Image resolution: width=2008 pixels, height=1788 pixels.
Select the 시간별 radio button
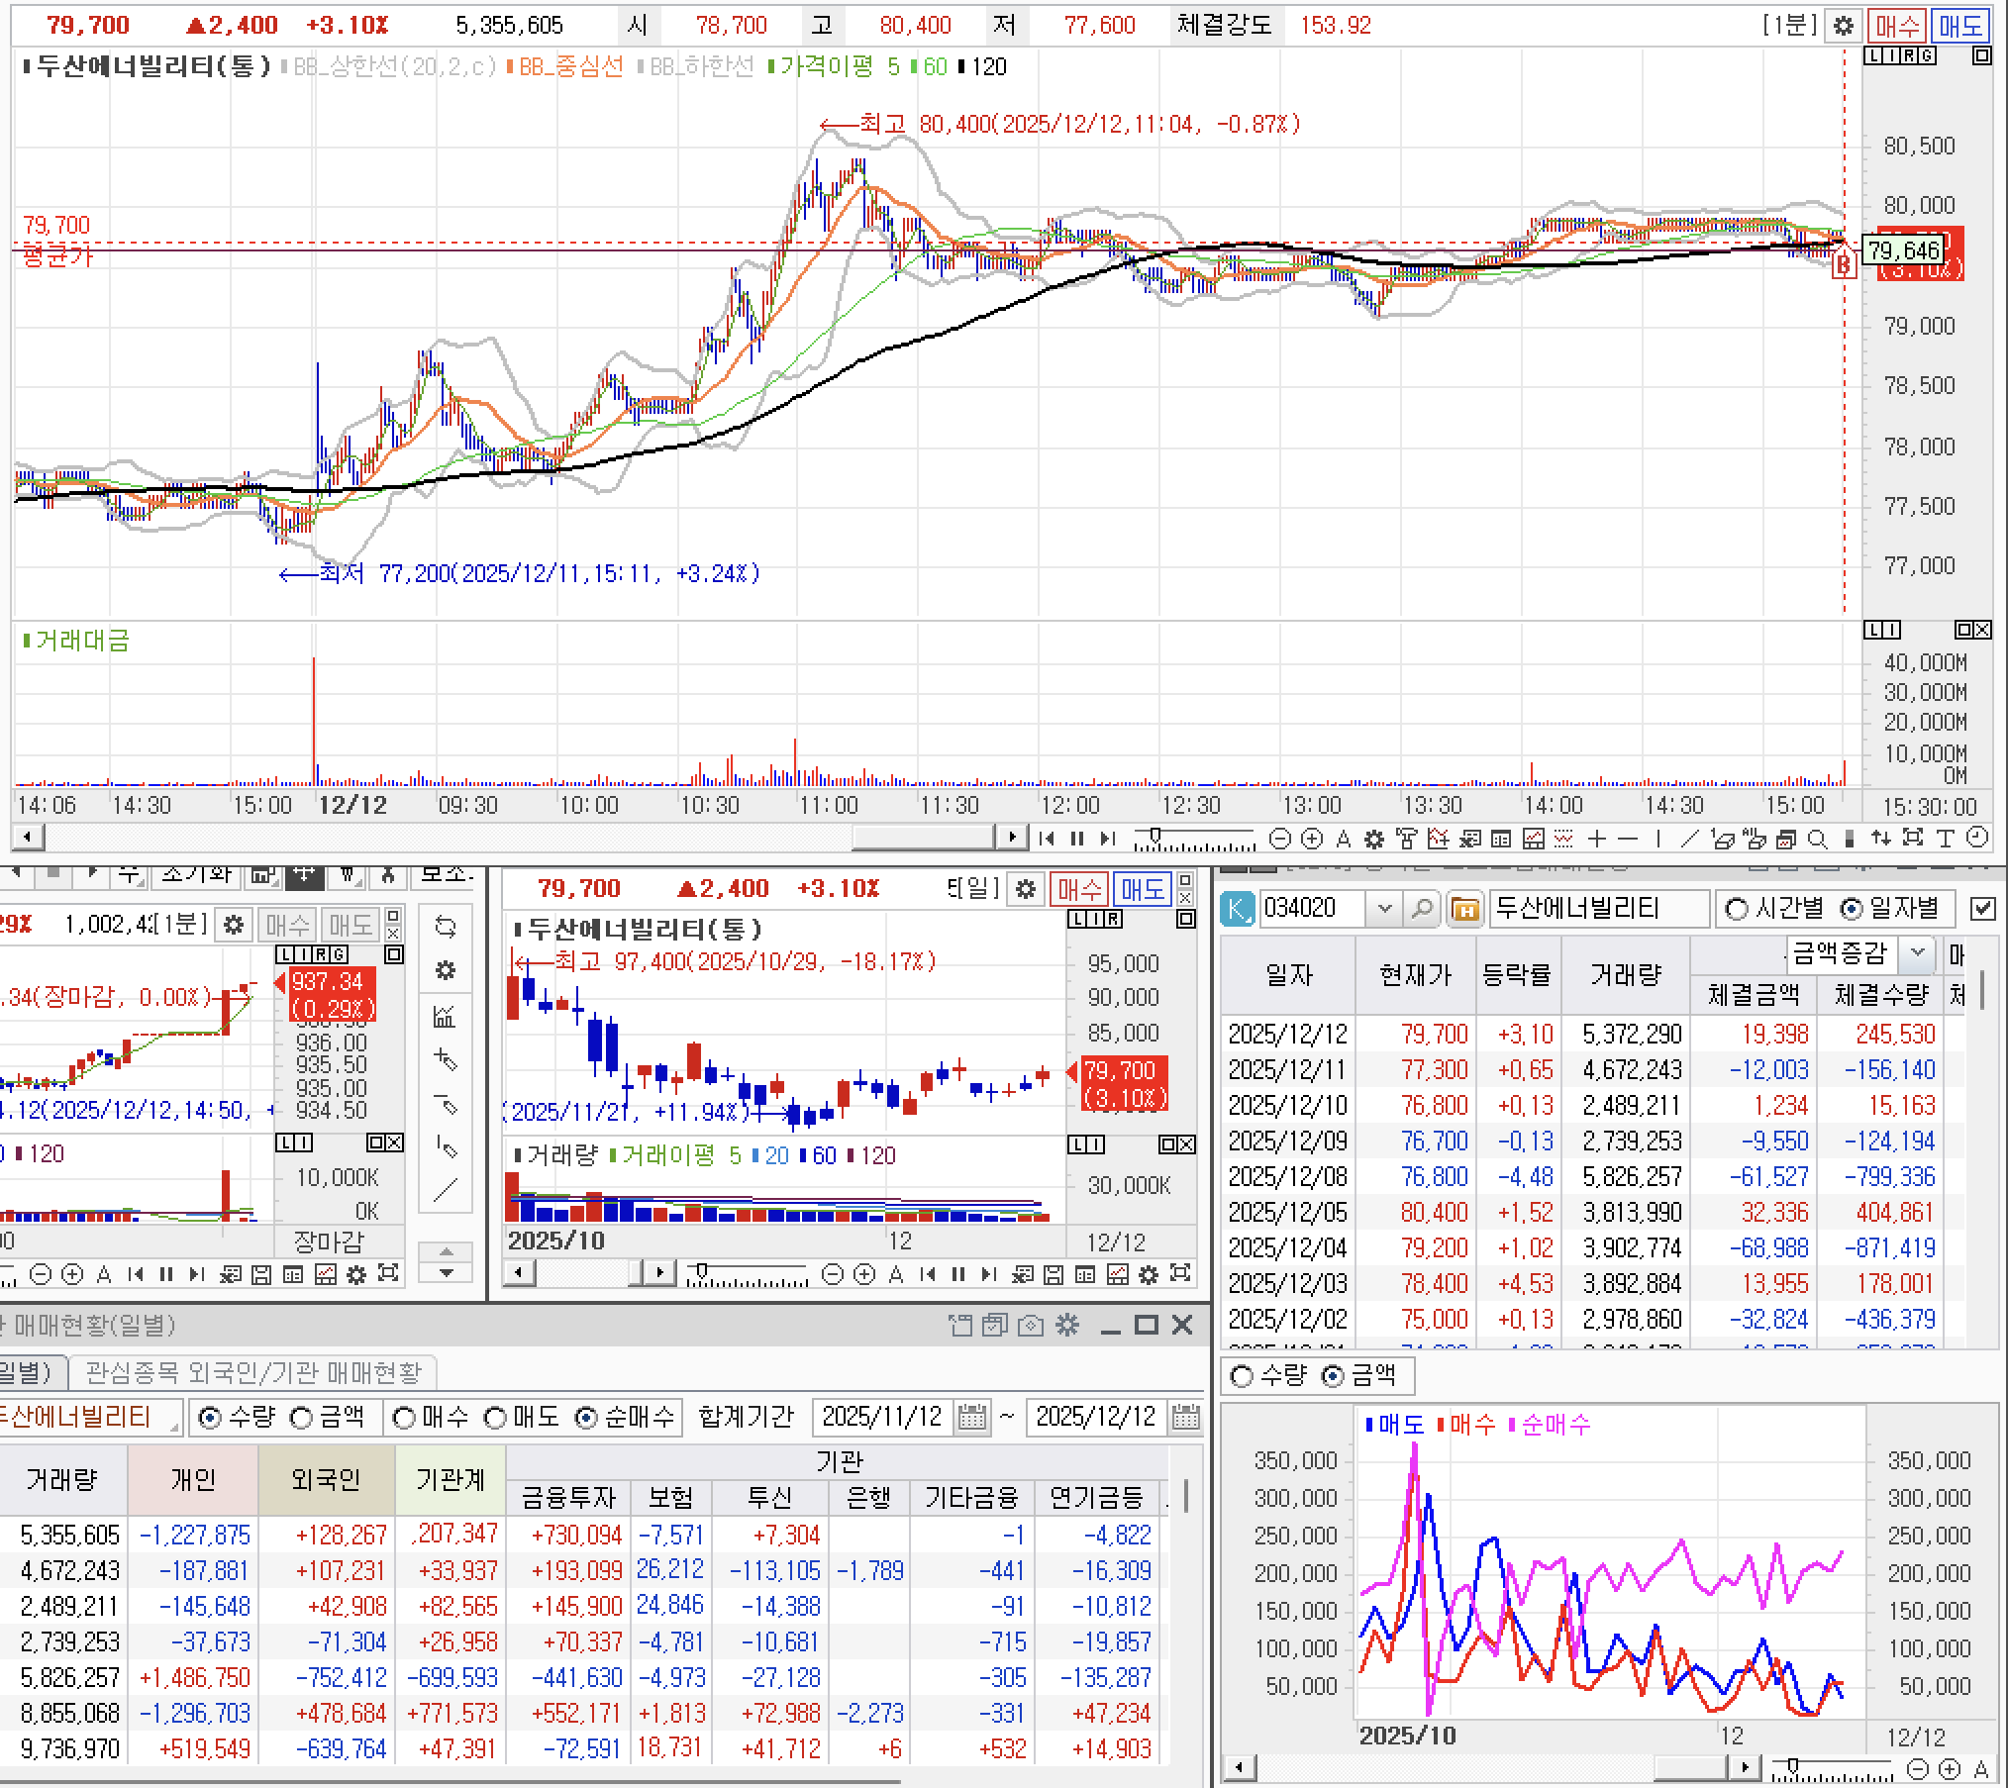pyautogui.click(x=1737, y=908)
